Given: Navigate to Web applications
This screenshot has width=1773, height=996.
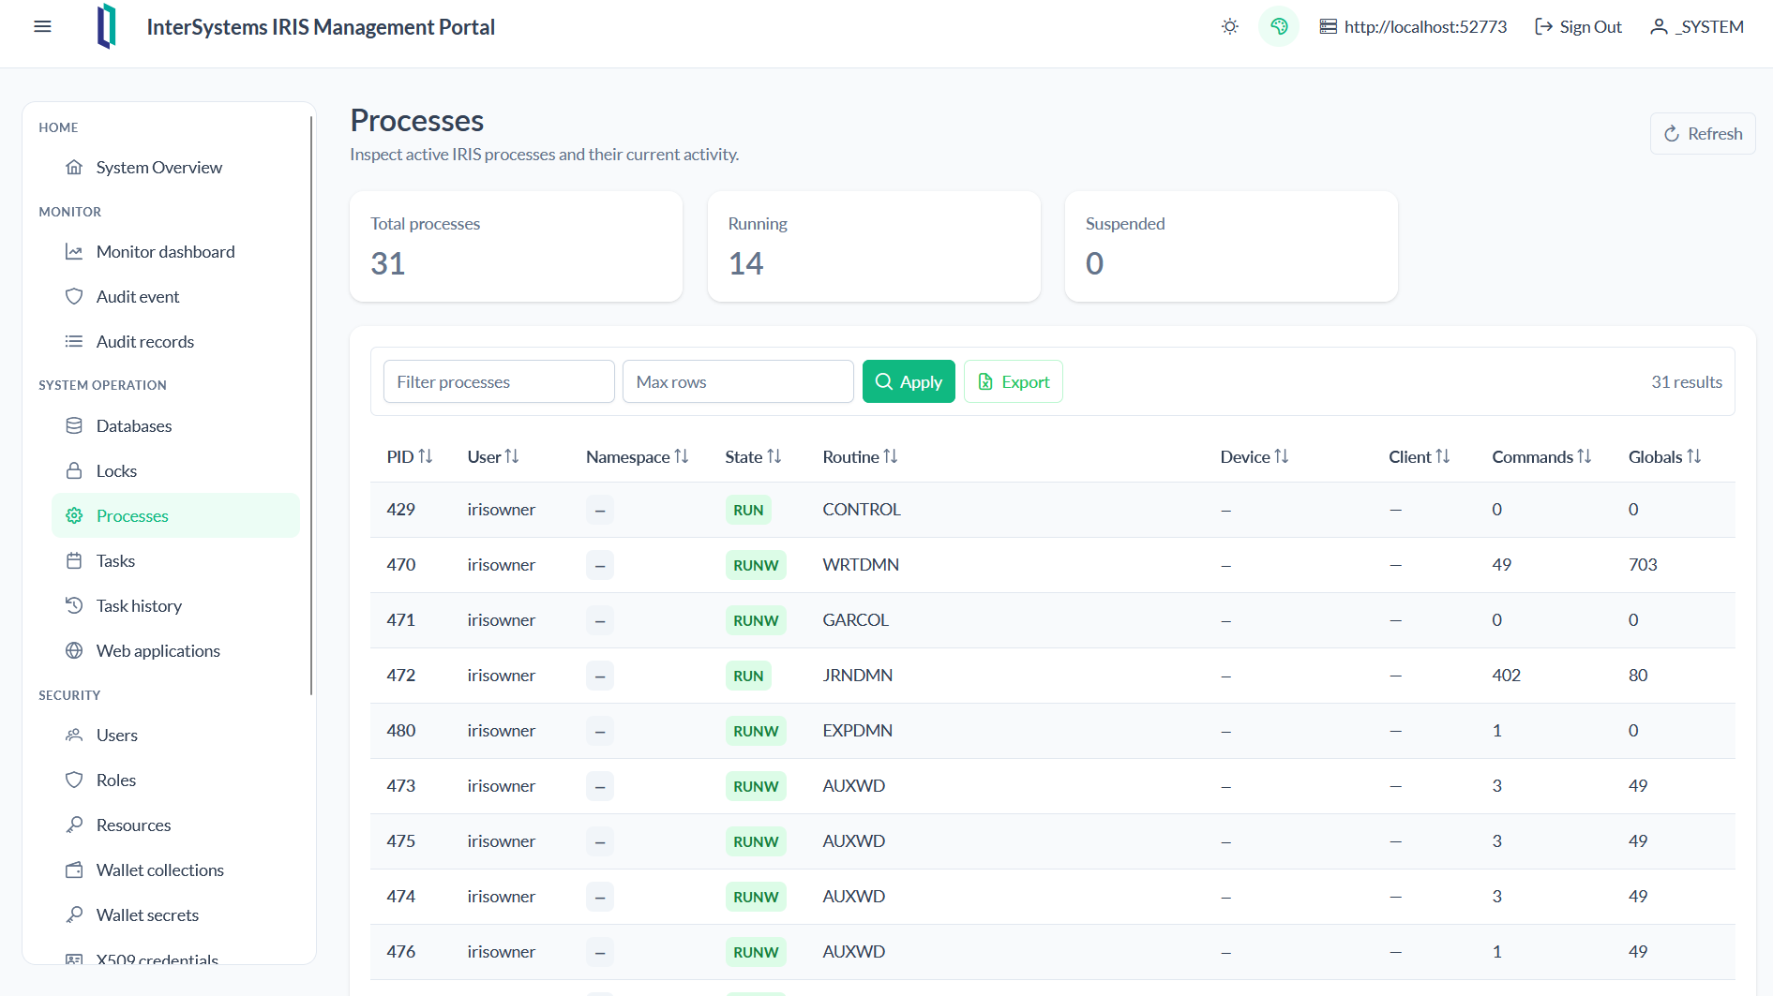Looking at the screenshot, I should tap(175, 651).
